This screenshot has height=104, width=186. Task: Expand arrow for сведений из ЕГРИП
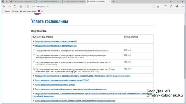pyautogui.click(x=34, y=85)
